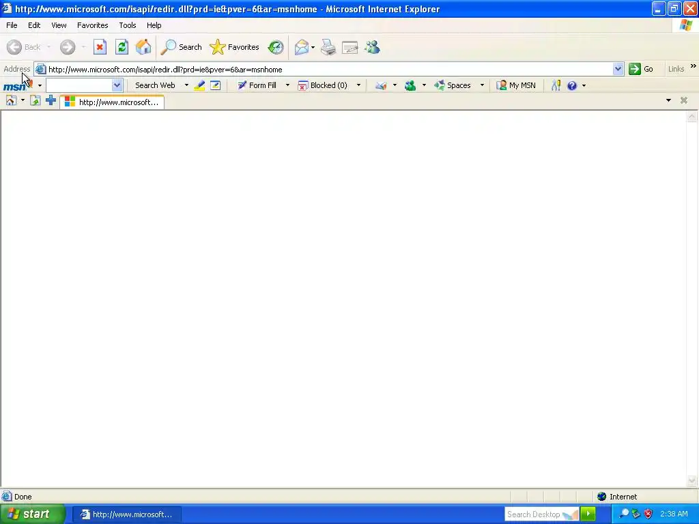Expand the Links chevron overflow
Viewport: 699px width, 524px height.
694,66
